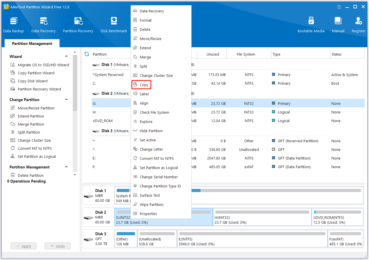
Task: Choose Wipe Partition from context menu
Action: 161,204
